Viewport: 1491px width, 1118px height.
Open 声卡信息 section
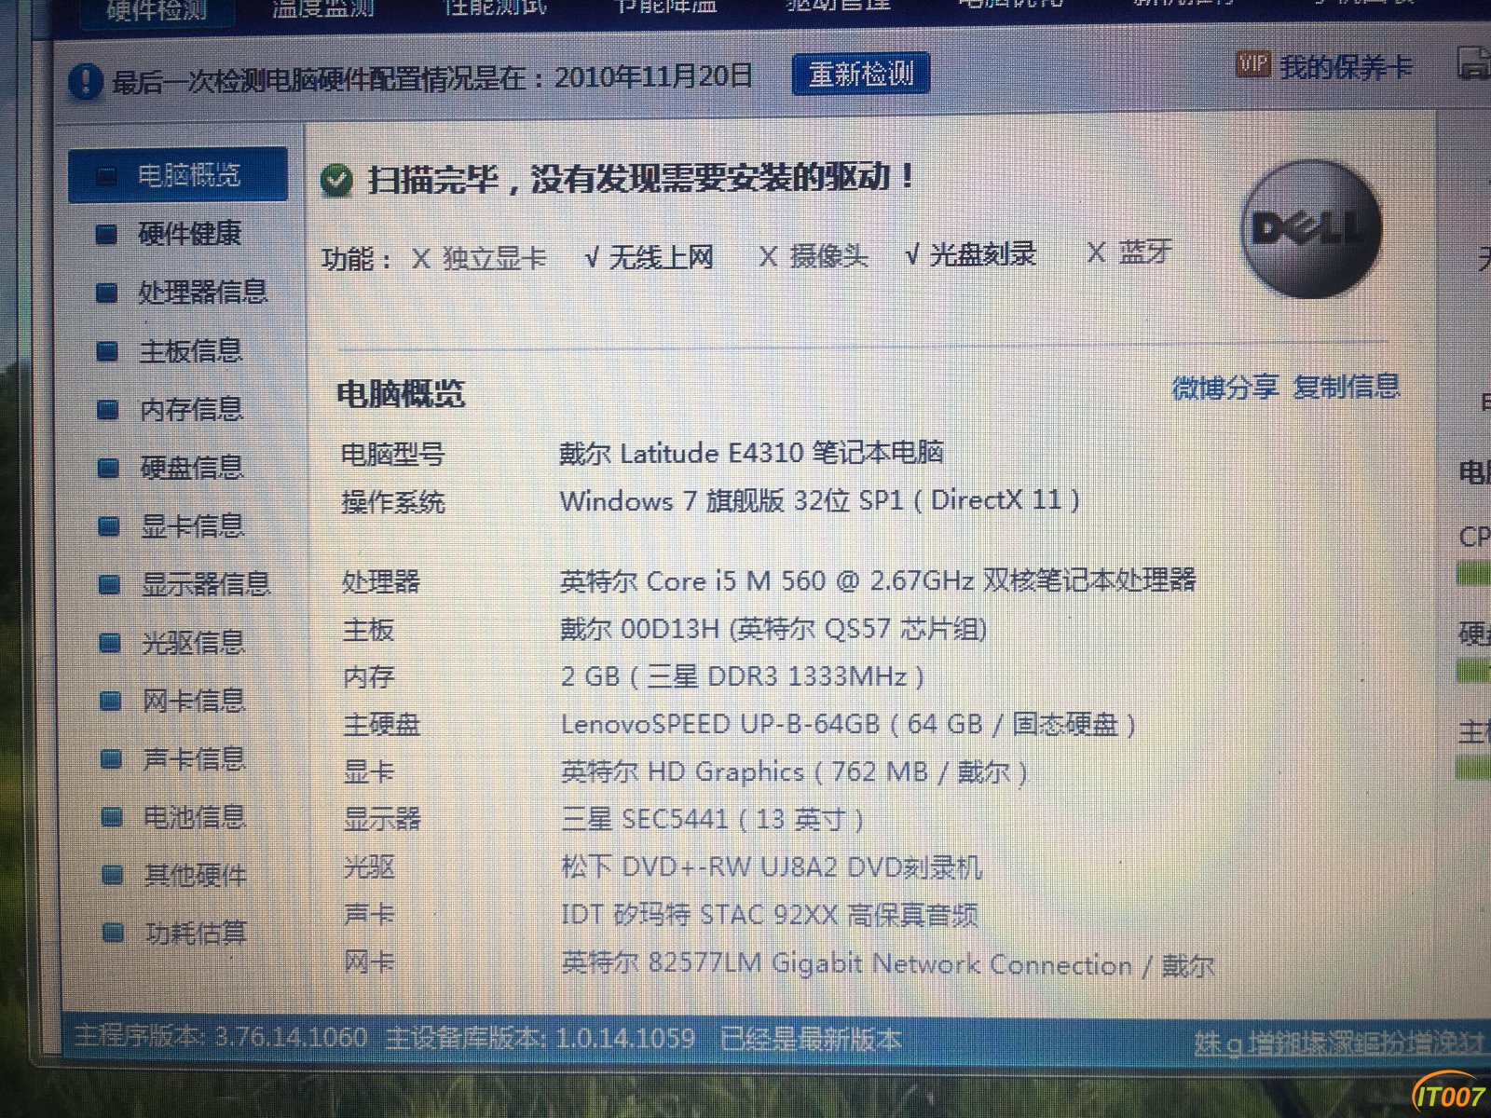coord(194,759)
